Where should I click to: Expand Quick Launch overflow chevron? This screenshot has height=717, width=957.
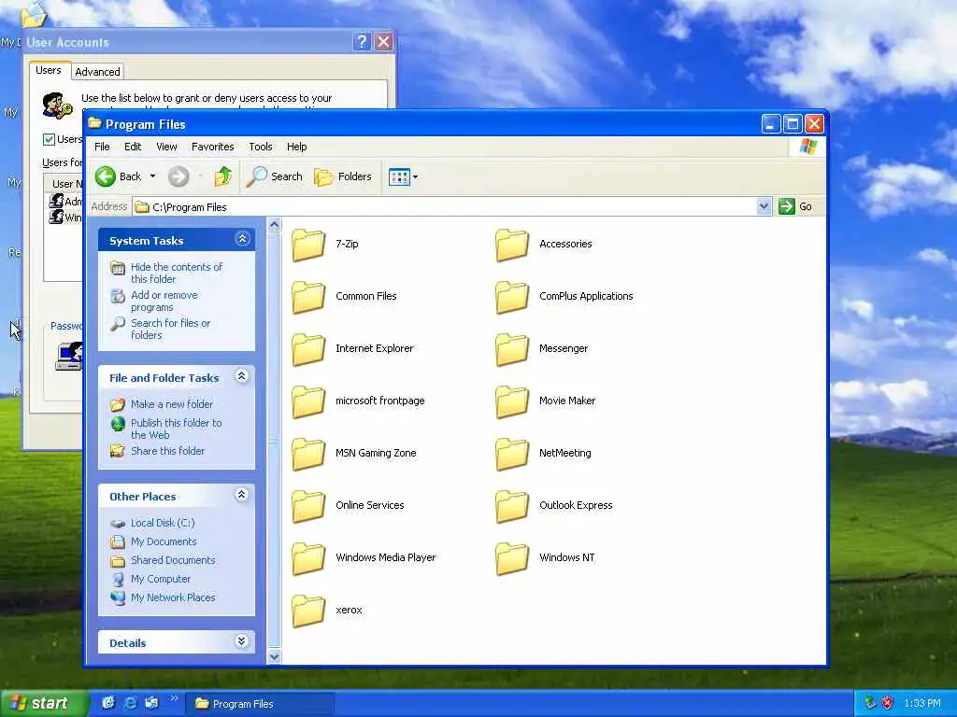tap(175, 698)
